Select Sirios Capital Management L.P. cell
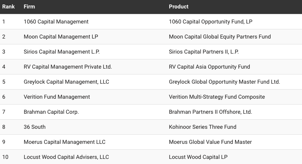302x164 pixels. (61, 52)
